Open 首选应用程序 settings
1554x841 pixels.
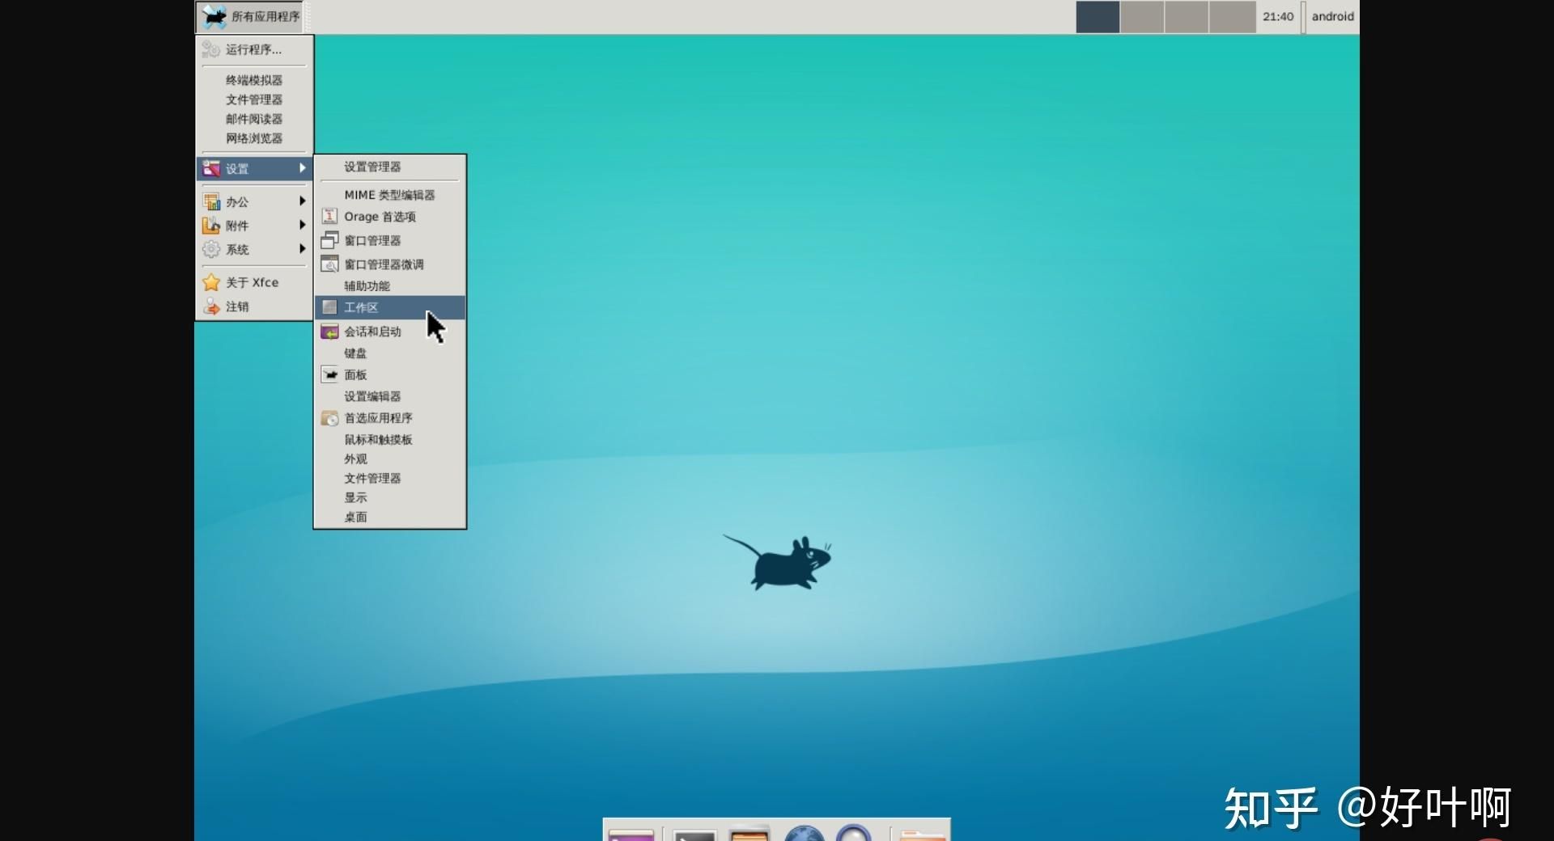pyautogui.click(x=390, y=418)
